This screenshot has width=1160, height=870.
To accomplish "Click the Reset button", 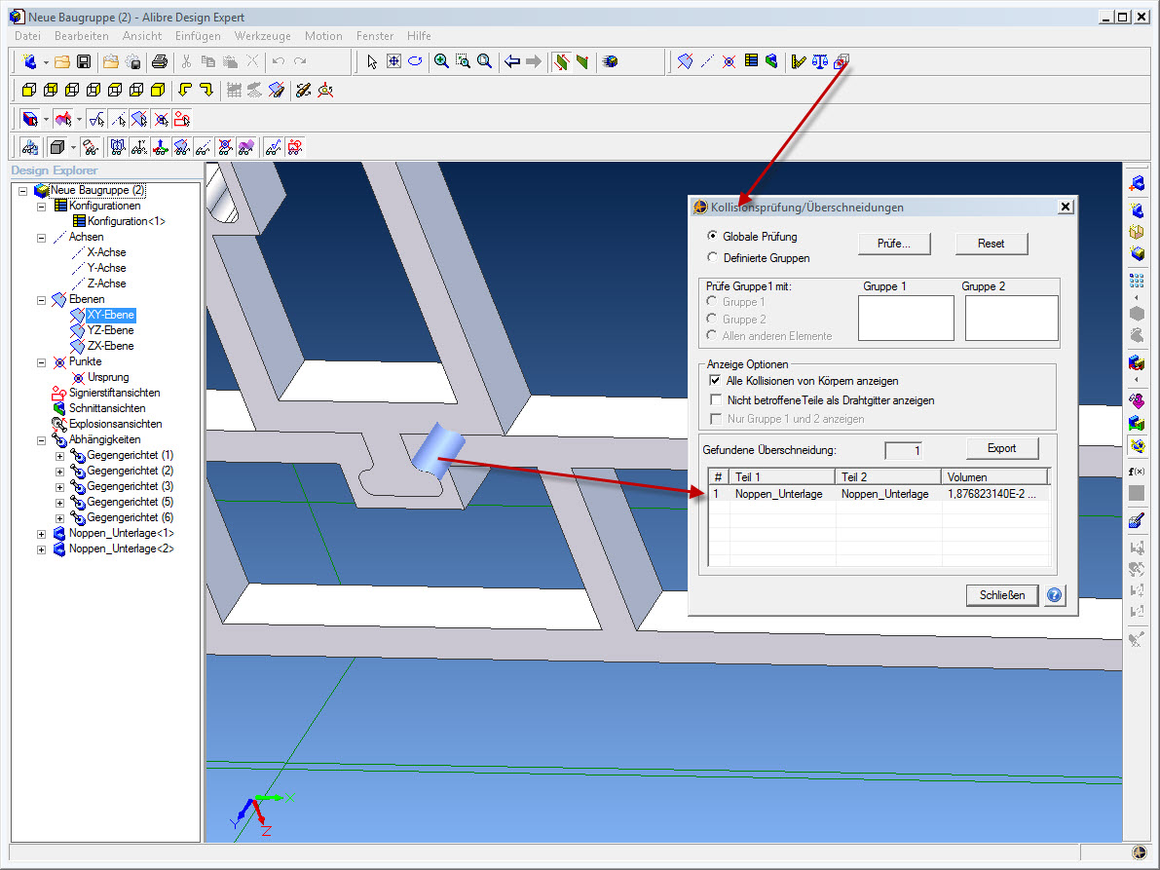I will [992, 244].
